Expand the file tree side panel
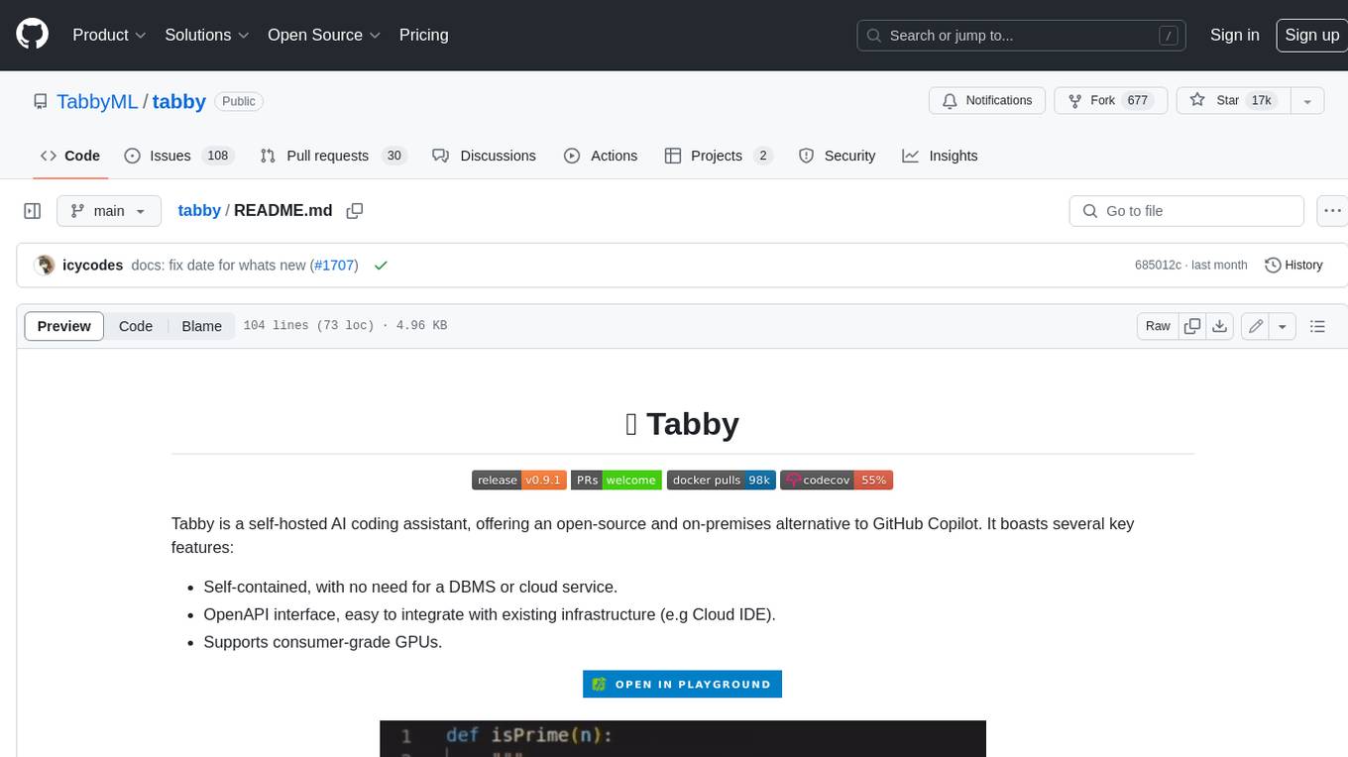The width and height of the screenshot is (1348, 757). click(x=32, y=211)
